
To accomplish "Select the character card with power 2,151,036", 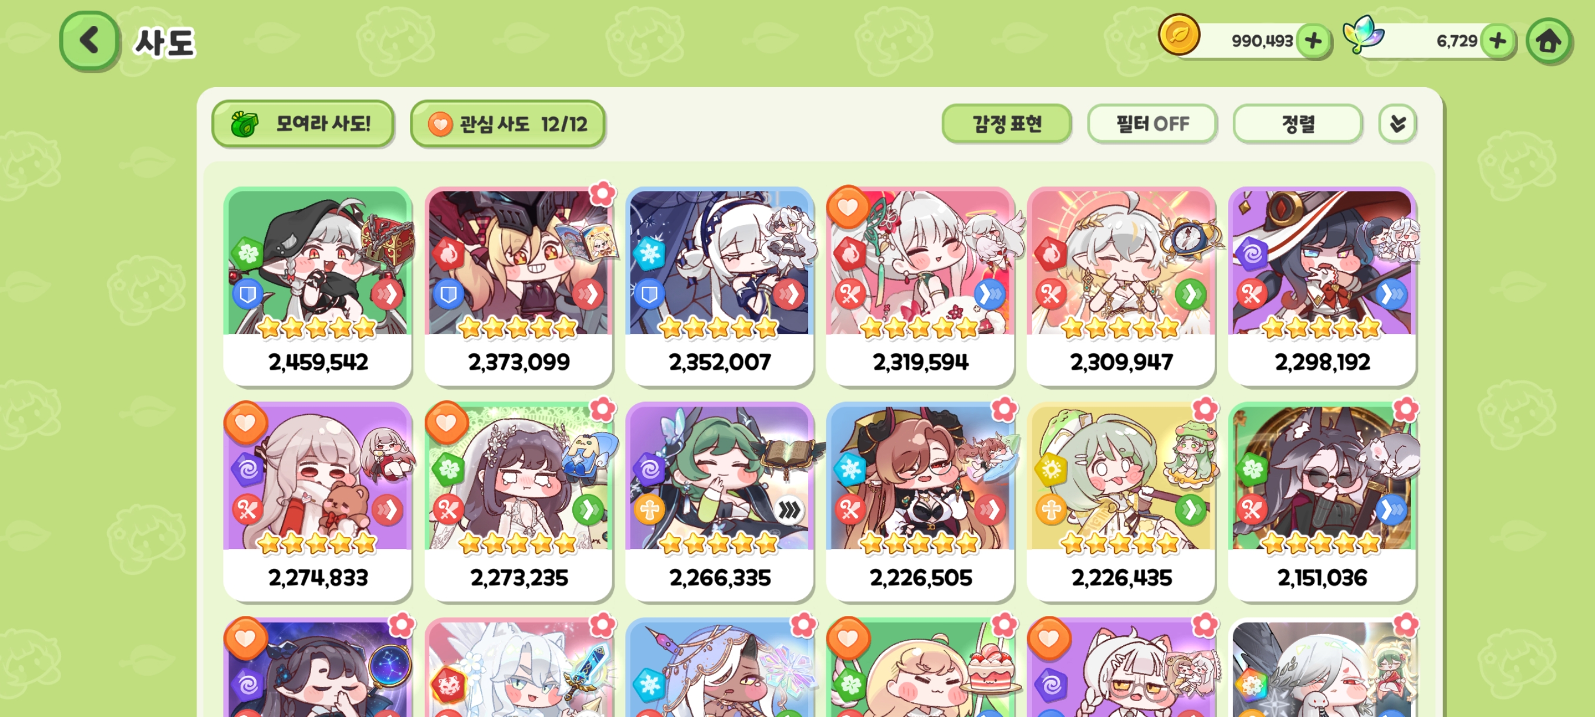I will (1322, 502).
